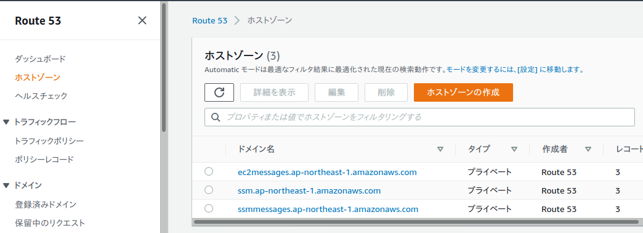Image resolution: width=643 pixels, height=233 pixels.
Task: Select ec2messages.ap-northeast-1 zone radio button
Action: [209, 171]
